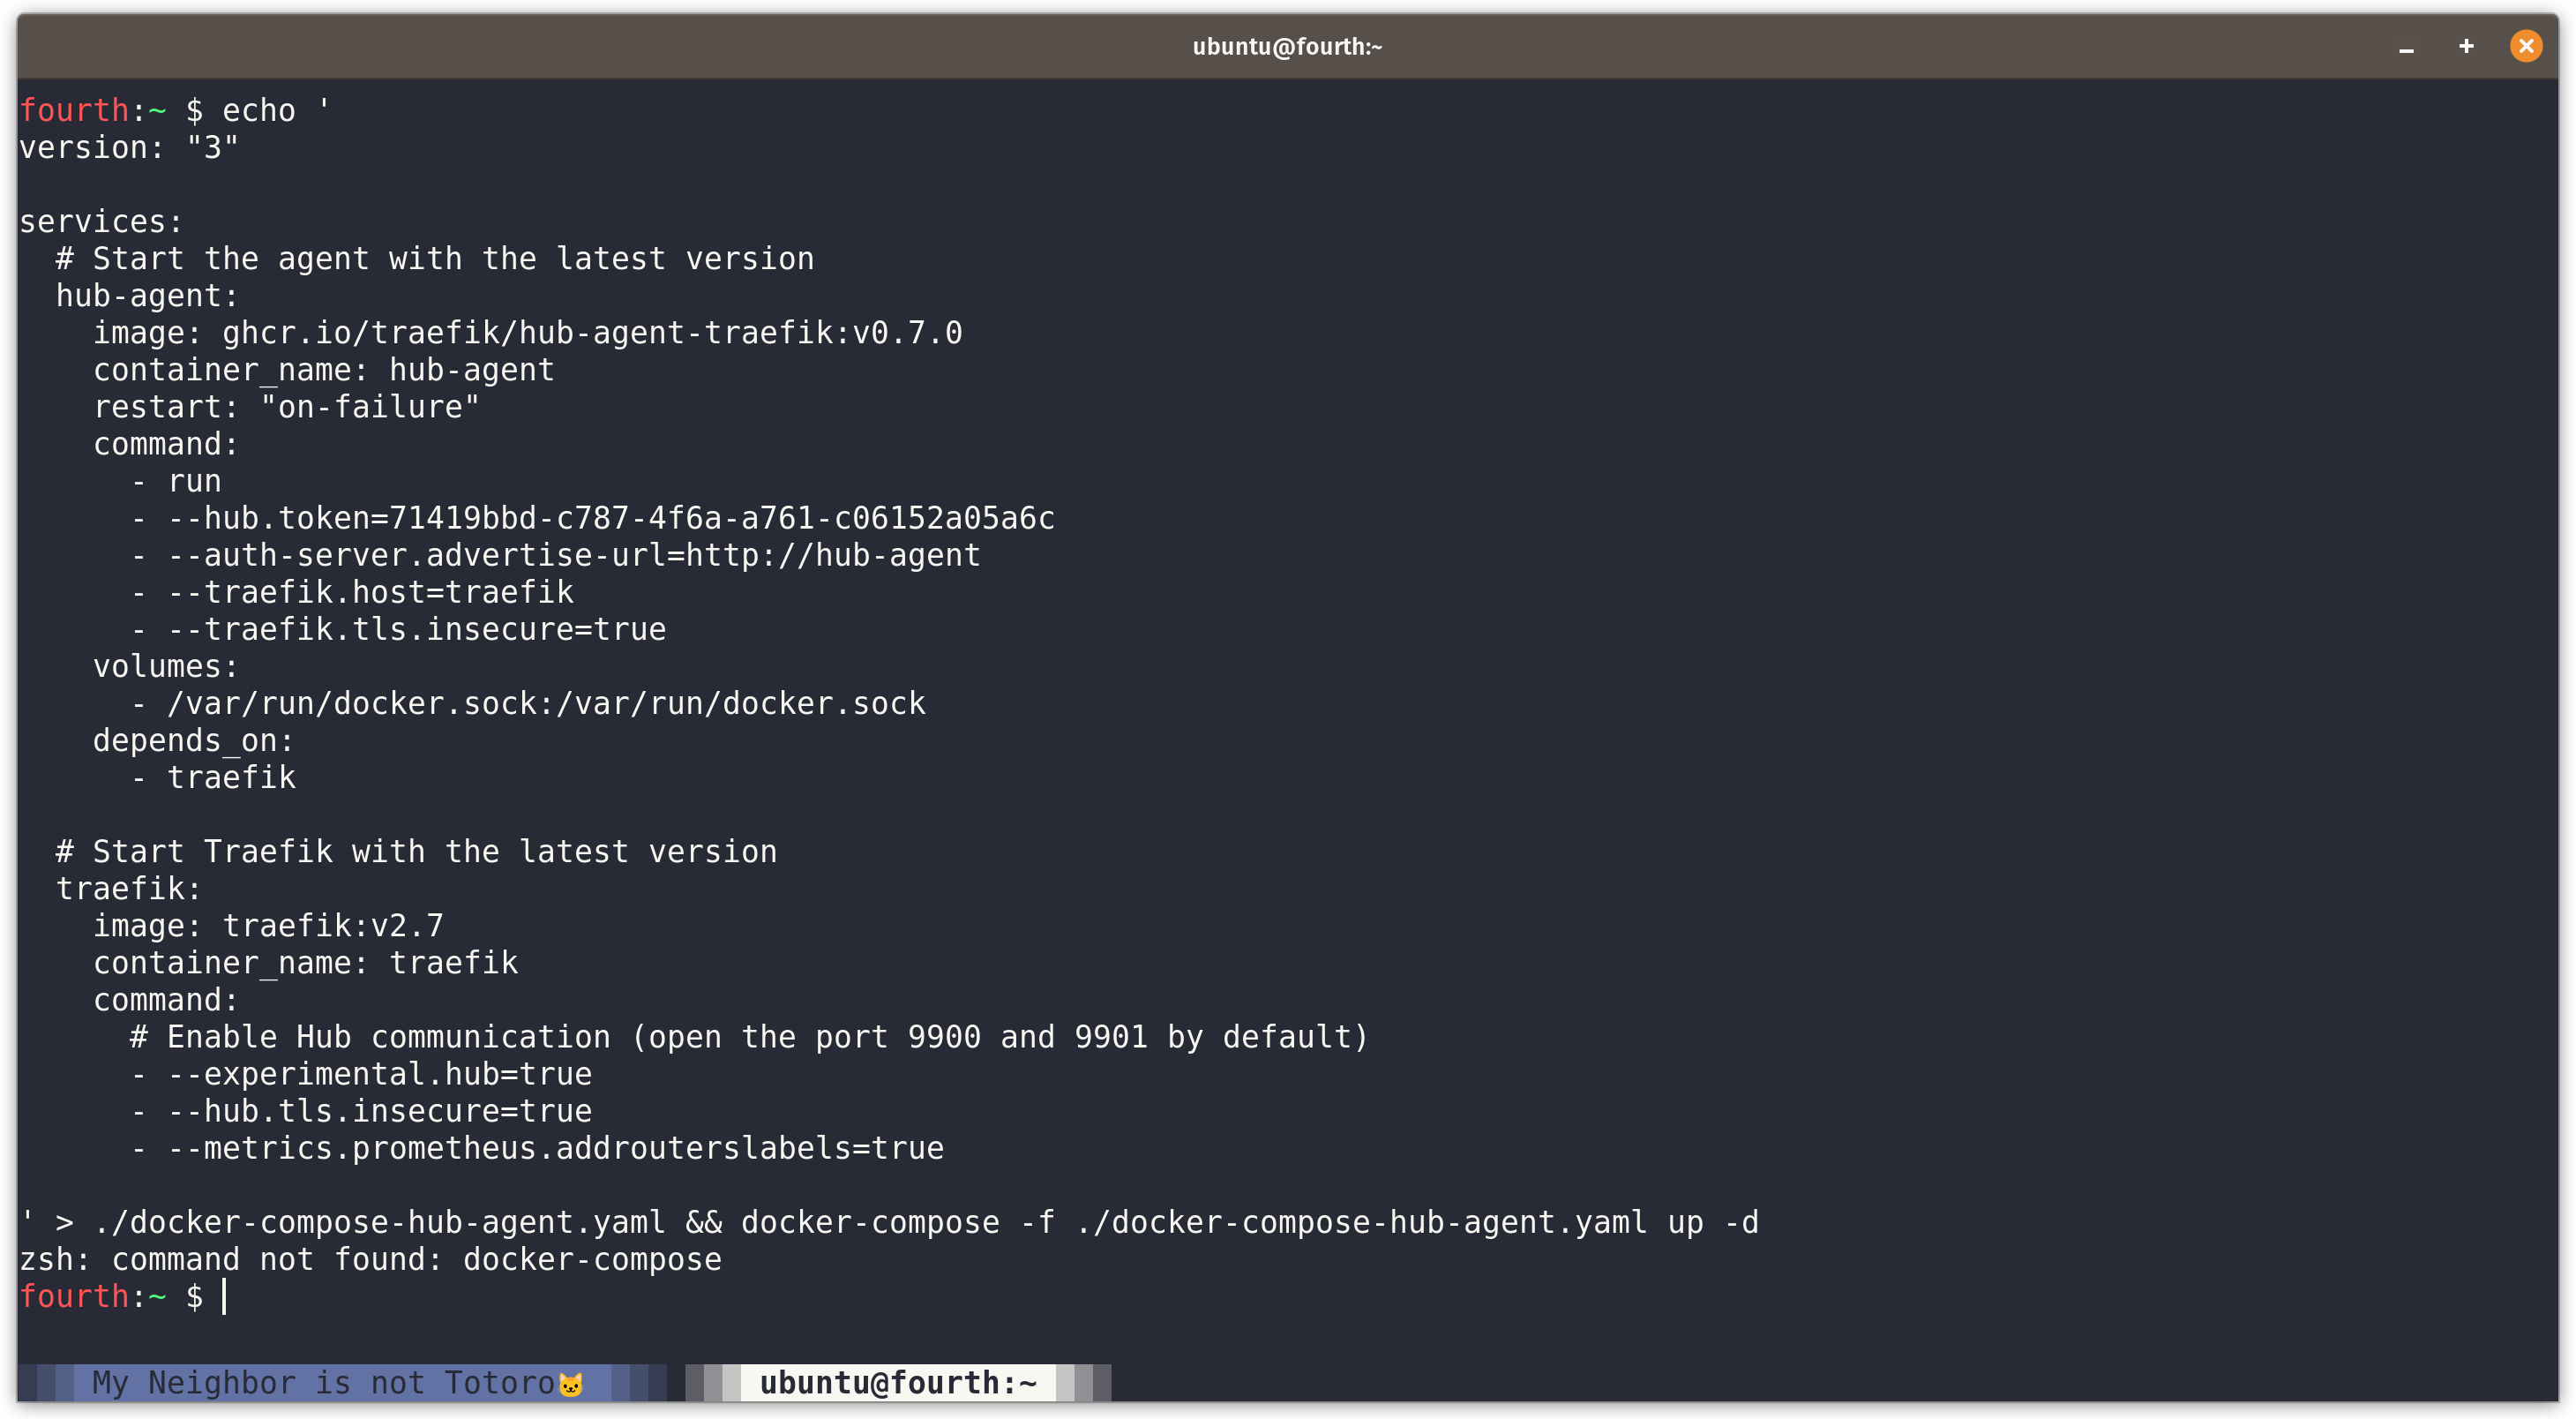Minimize the terminal window
The height and width of the screenshot is (1419, 2576).
[2406, 48]
